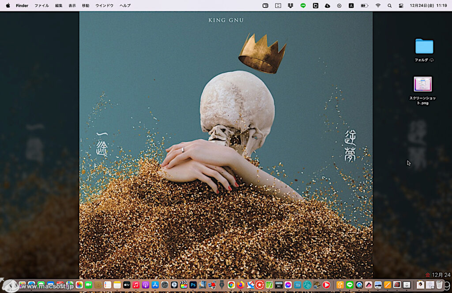Open the Finder menu in menu bar
Screen dimensions: 452x293
[22, 5]
